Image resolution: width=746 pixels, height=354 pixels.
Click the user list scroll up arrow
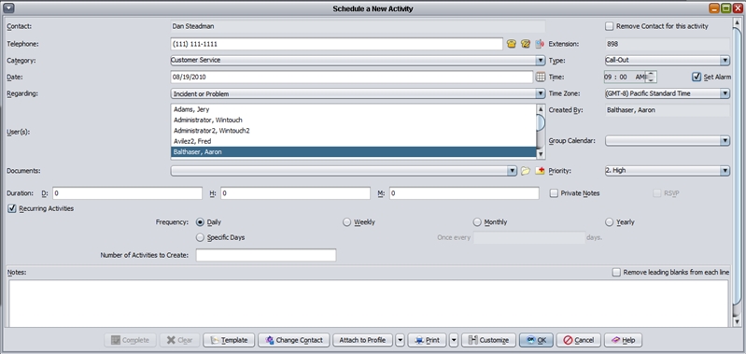point(540,109)
